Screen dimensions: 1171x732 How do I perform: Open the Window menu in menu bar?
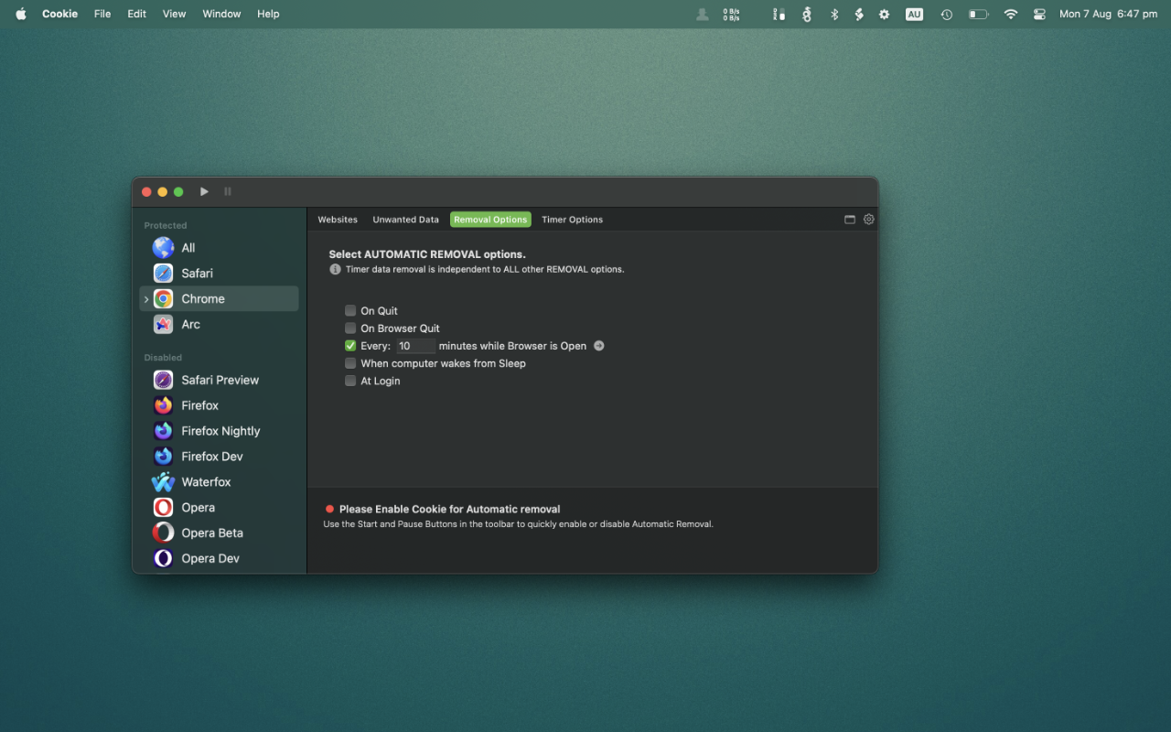click(221, 14)
